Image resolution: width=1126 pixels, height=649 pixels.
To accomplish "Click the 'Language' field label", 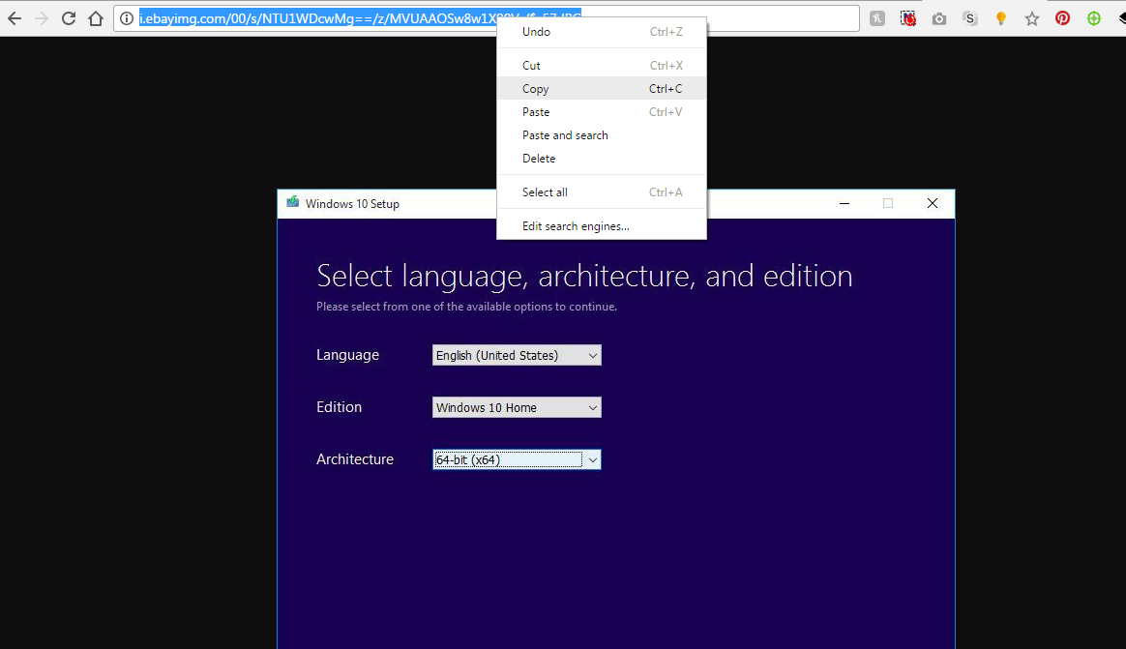I will point(347,355).
